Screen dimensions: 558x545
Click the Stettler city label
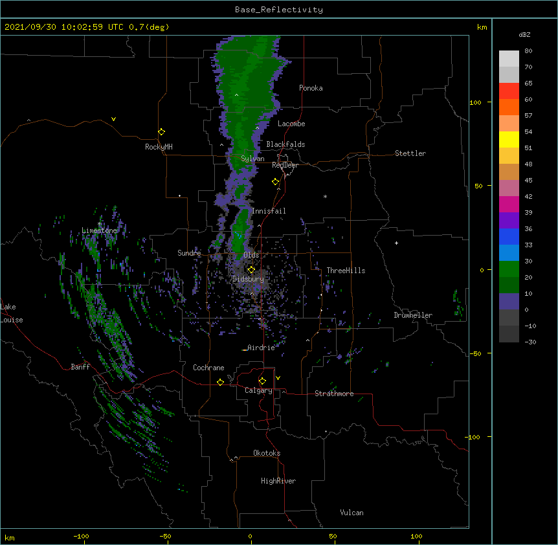(x=410, y=153)
